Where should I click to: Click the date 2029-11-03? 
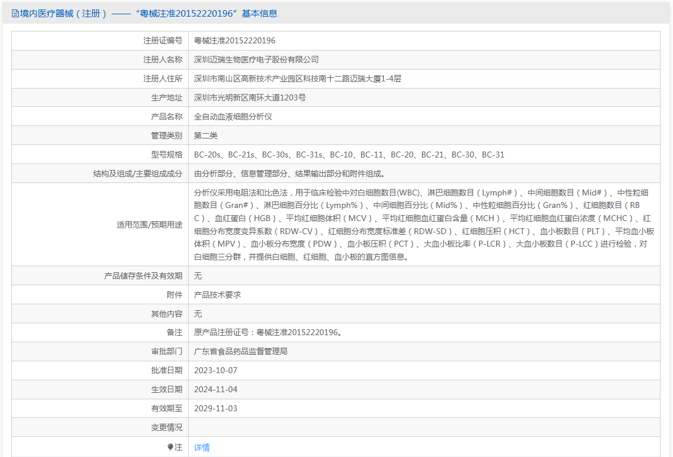pos(215,408)
